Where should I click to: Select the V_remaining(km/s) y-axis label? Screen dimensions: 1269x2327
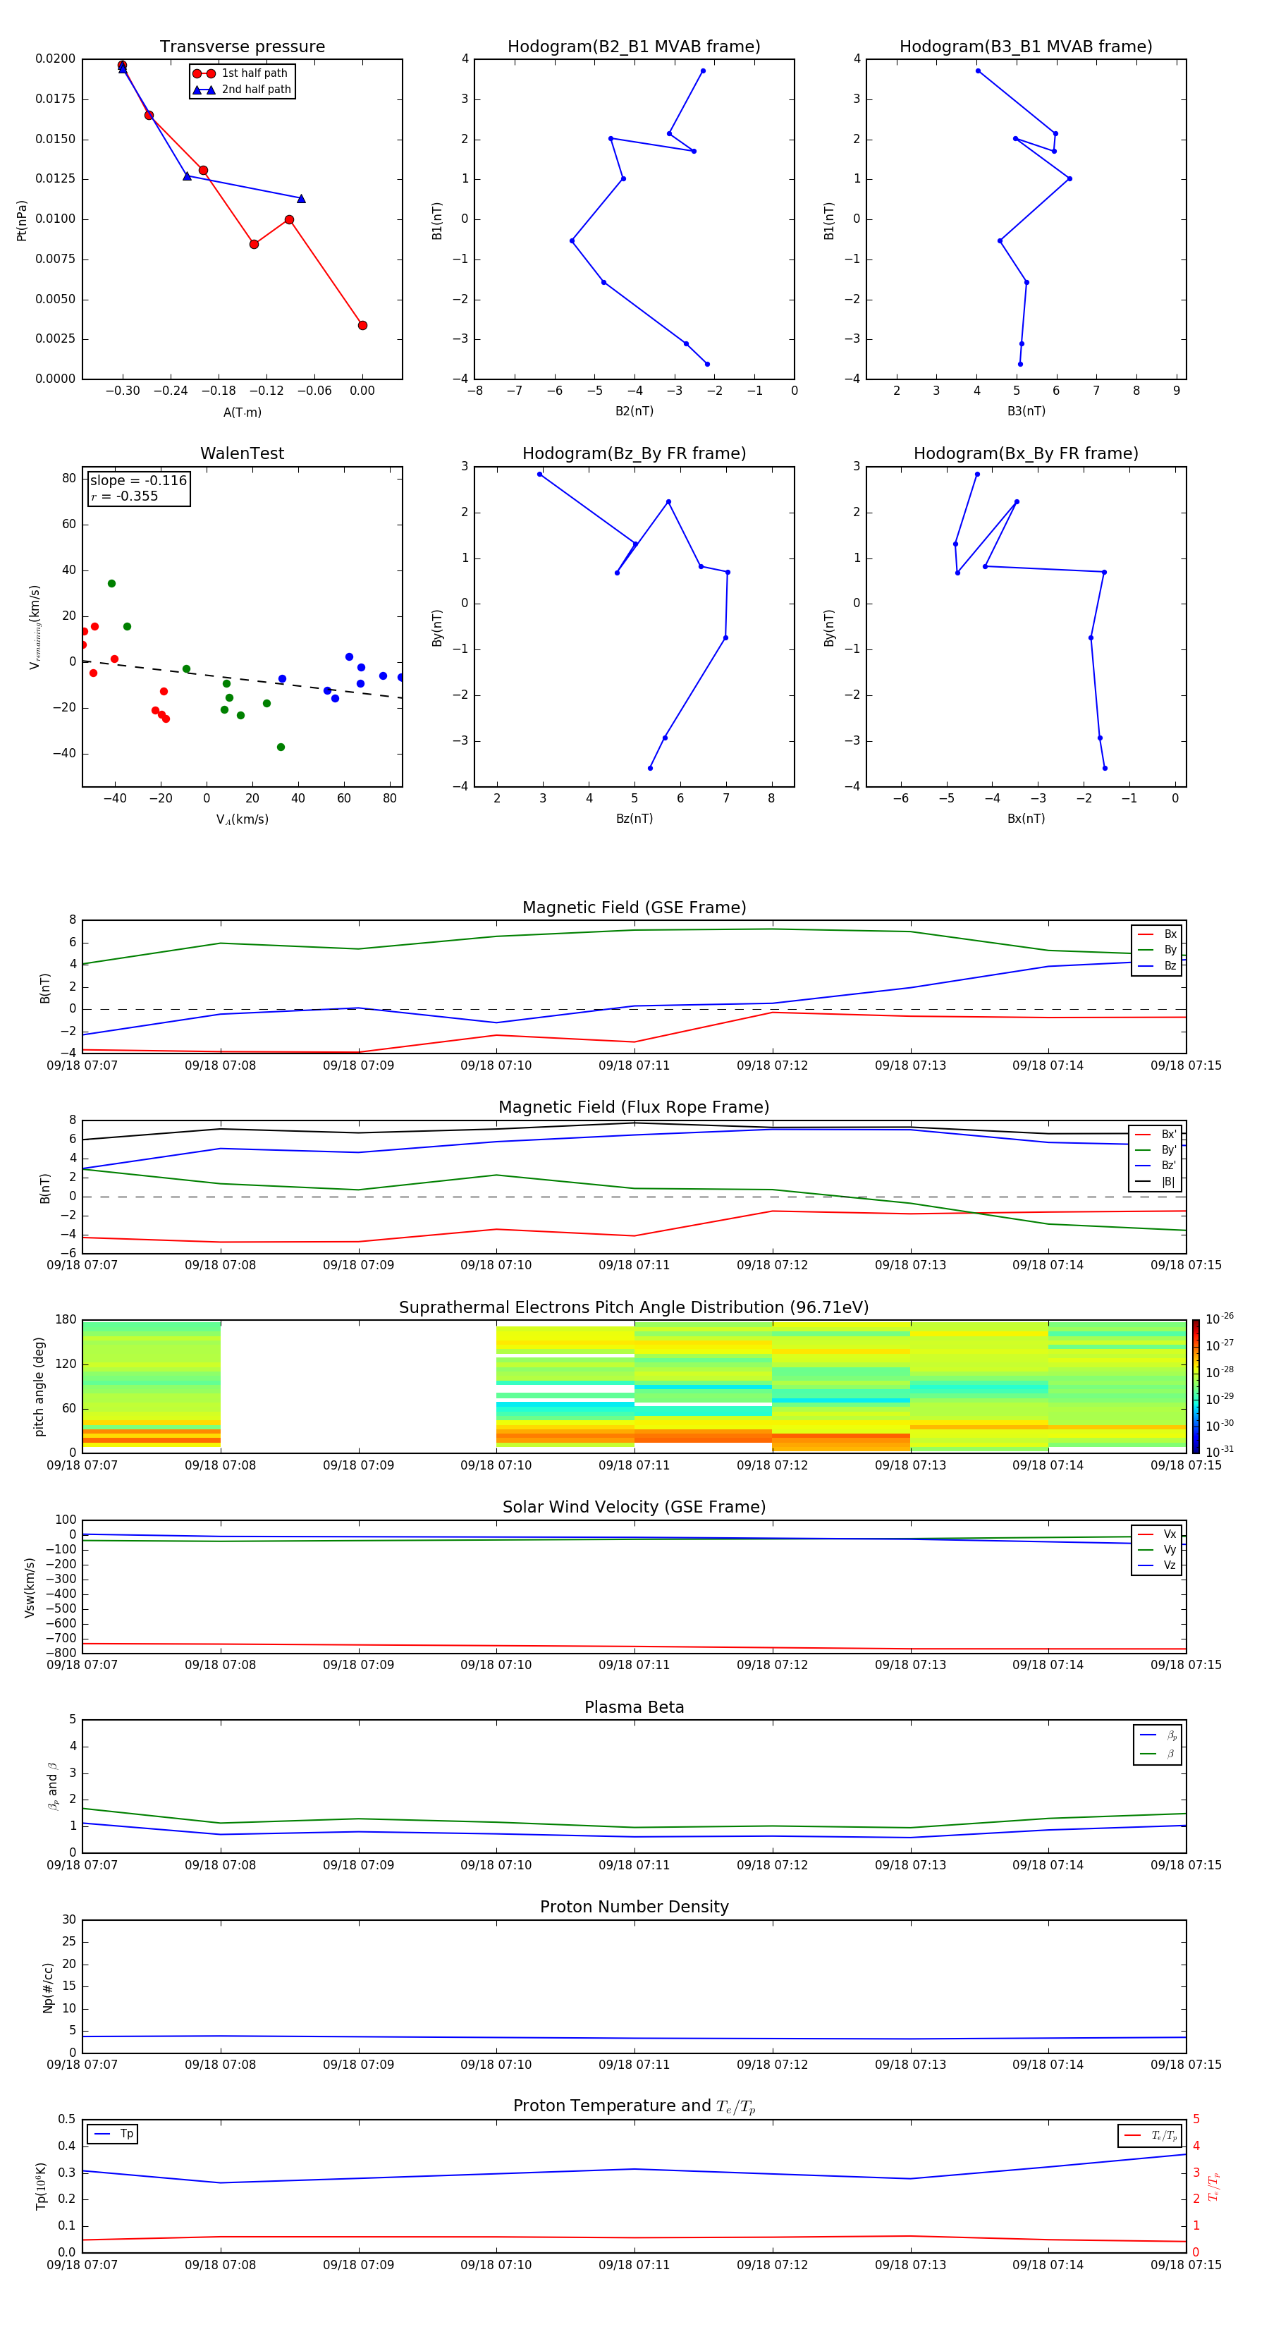[x=35, y=627]
